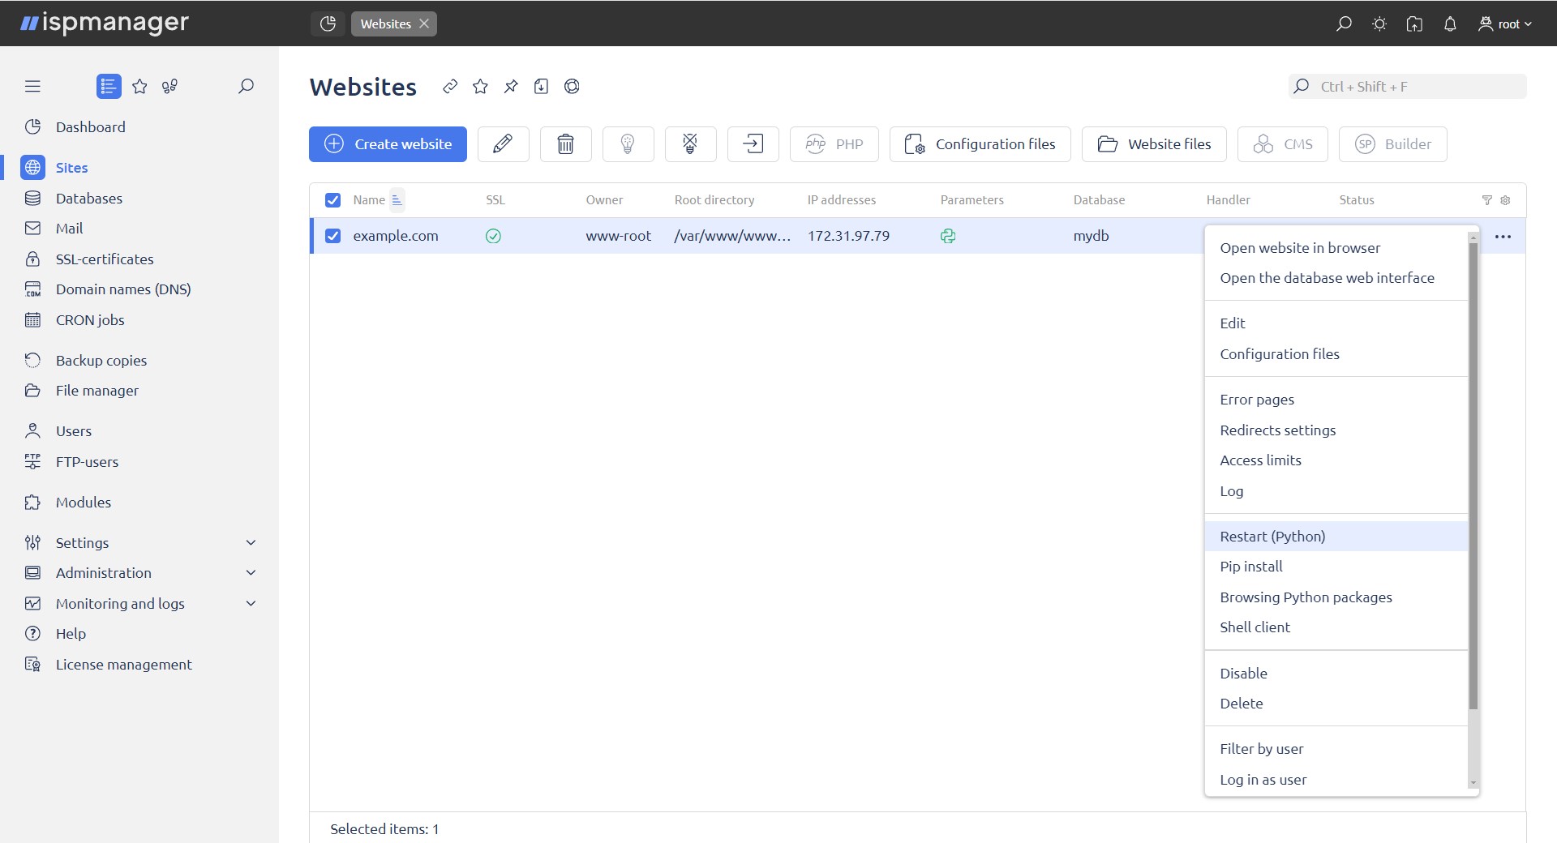The image size is (1557, 843).
Task: Click the notification bell icon
Action: click(1450, 24)
